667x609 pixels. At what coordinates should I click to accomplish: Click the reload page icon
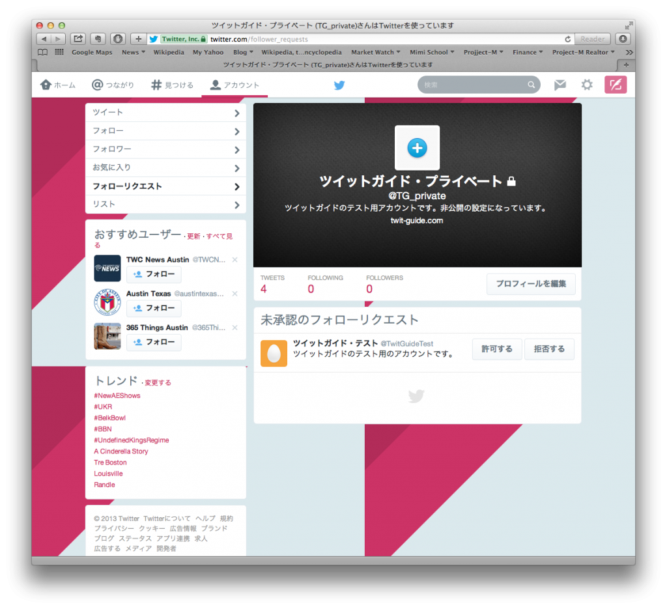coord(567,39)
